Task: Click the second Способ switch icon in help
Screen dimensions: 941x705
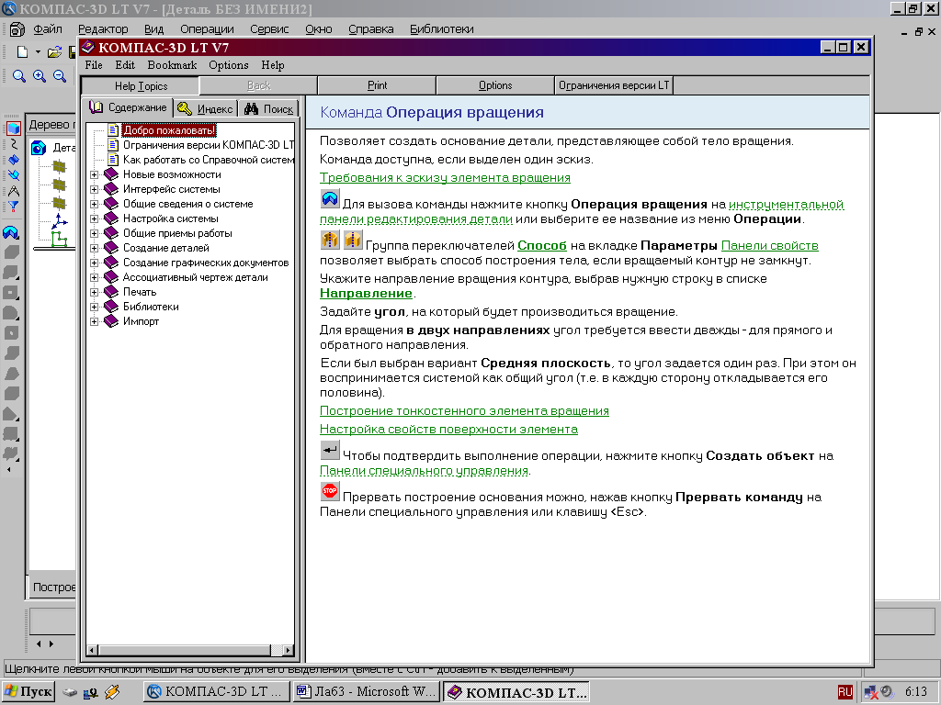Action: click(352, 240)
